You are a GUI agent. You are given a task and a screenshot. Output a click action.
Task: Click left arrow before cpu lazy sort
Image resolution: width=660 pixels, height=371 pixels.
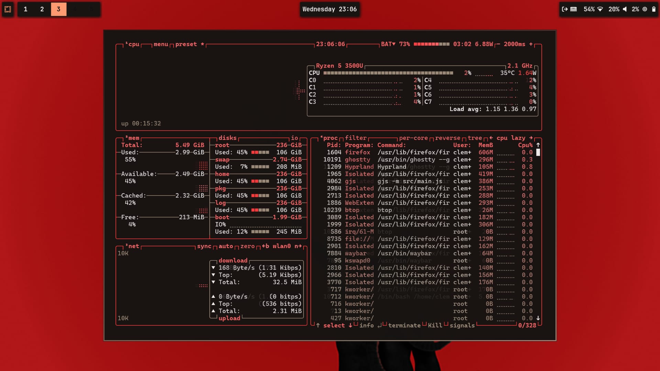click(491, 138)
